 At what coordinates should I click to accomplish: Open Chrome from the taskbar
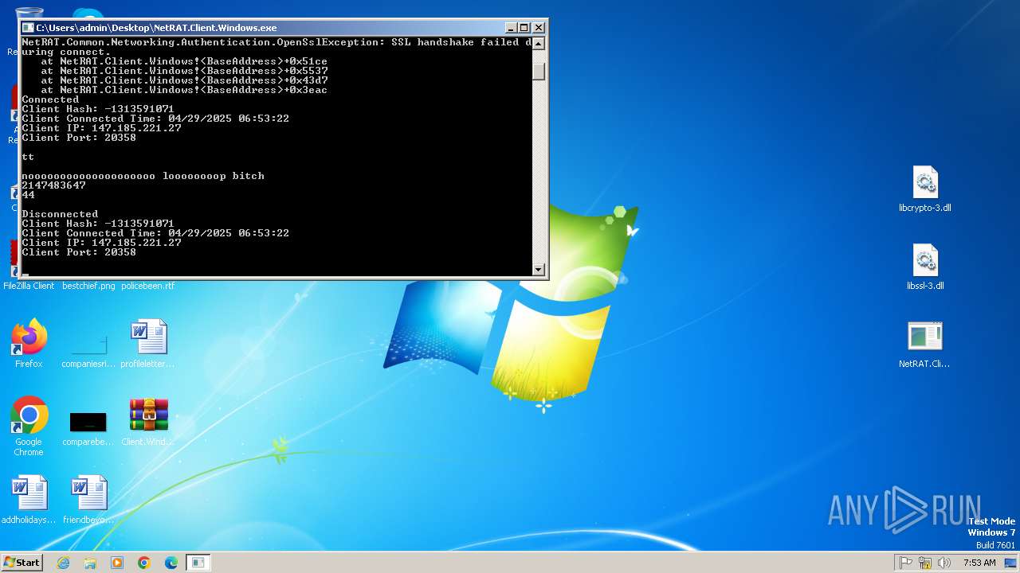click(144, 563)
